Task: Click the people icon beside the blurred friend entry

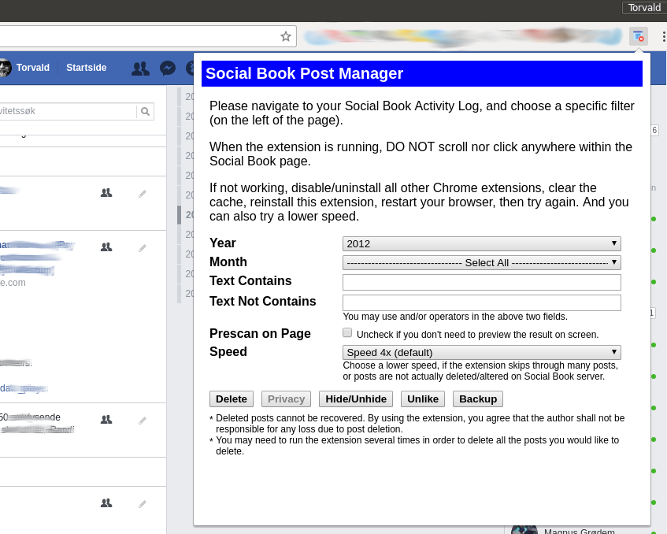Action: click(106, 247)
